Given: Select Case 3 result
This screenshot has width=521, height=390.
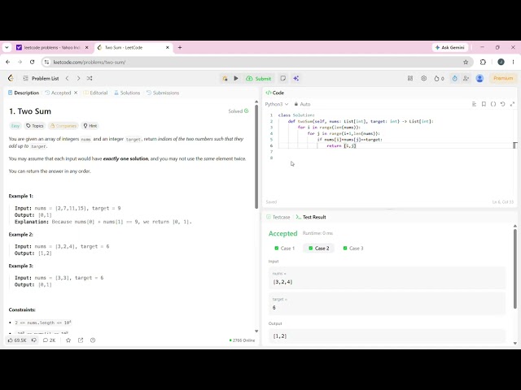Looking at the screenshot, I should tap(352, 248).
